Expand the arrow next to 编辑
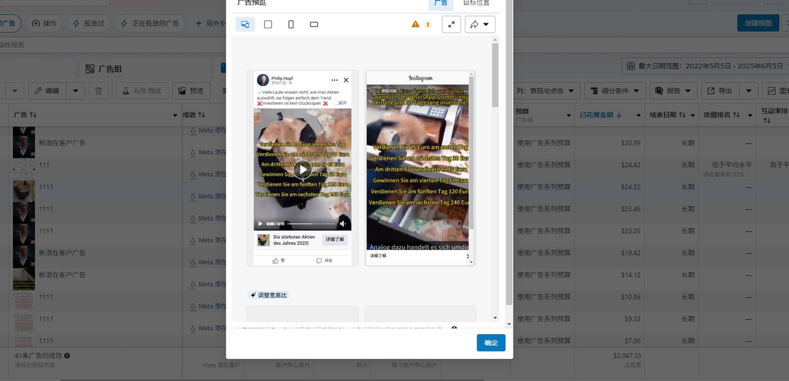789x381 pixels. click(x=76, y=91)
